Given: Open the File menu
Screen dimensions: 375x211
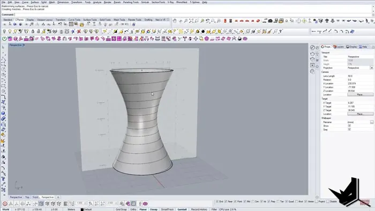Looking at the screenshot, I should [3, 2].
